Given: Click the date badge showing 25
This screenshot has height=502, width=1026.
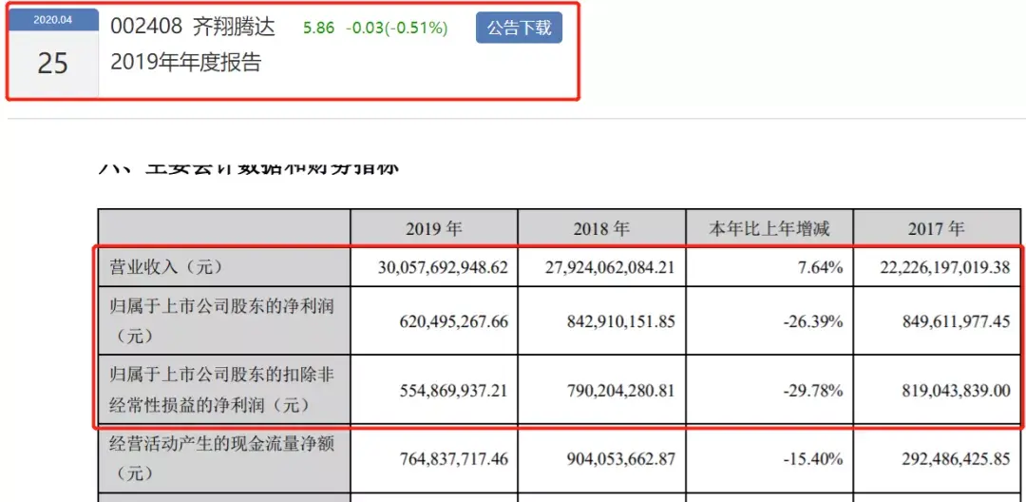Looking at the screenshot, I should coord(53,63).
